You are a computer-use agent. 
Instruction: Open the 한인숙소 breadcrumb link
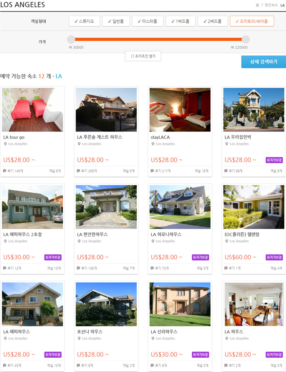point(271,5)
